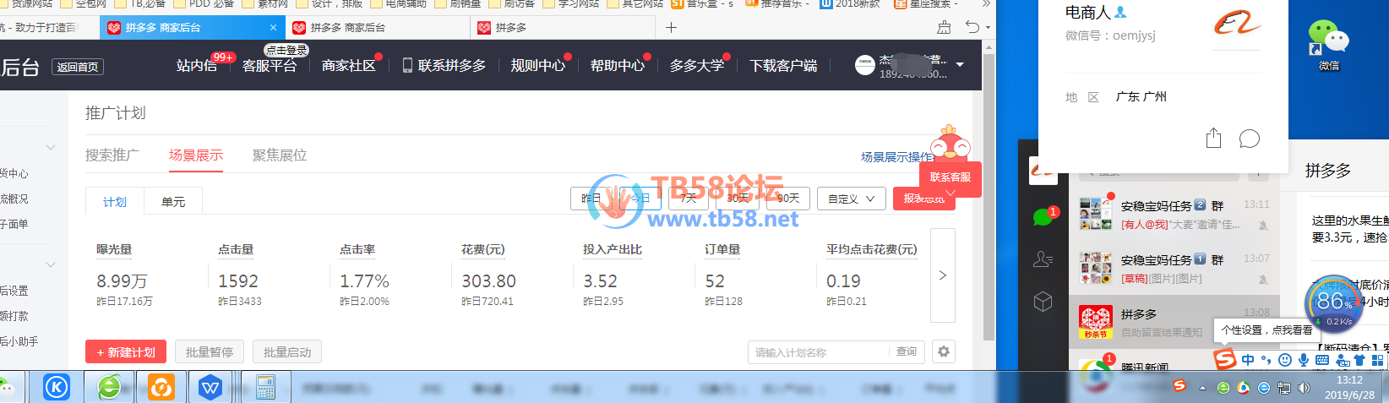This screenshot has width=1389, height=403.
Task: Open WeChat contacts icon
Action: [1043, 259]
